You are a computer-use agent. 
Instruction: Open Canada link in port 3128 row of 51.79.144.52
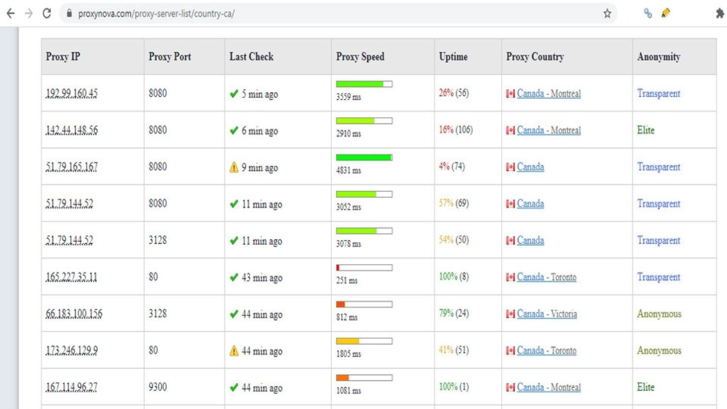(530, 240)
